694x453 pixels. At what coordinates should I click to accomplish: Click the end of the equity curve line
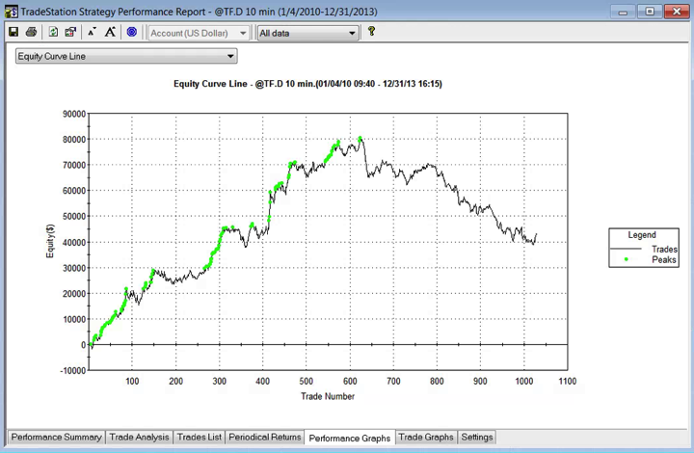[x=537, y=234]
